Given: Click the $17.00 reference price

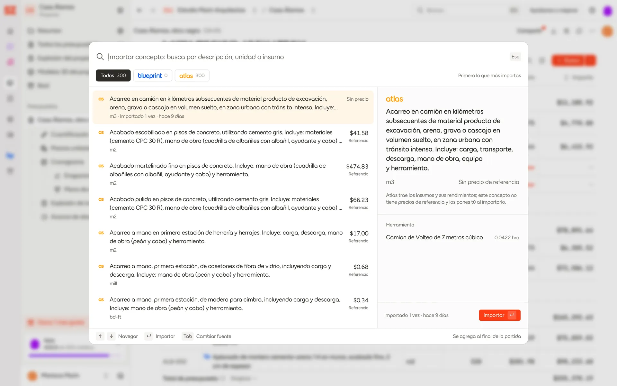Looking at the screenshot, I should pos(359,233).
